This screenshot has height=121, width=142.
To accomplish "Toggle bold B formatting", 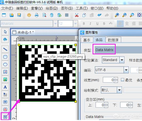I will click(x=84, y=24).
